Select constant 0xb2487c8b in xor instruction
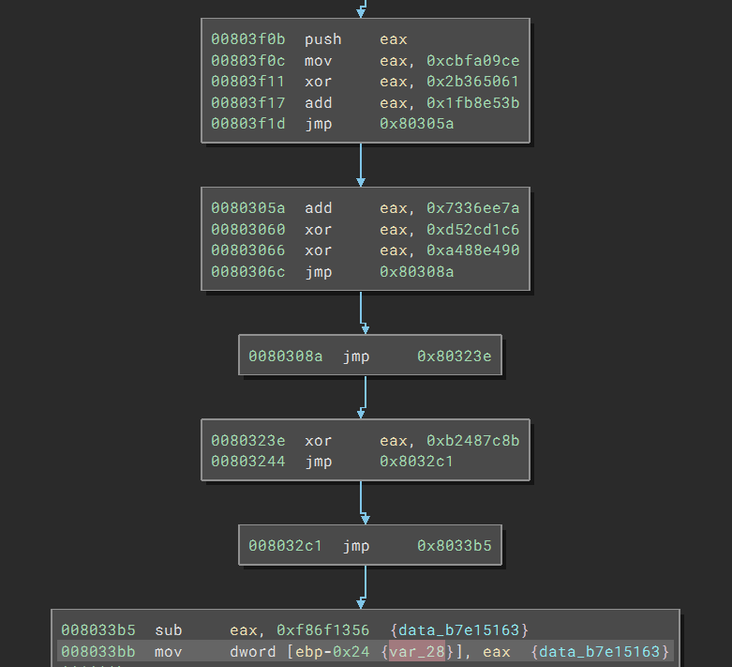 click(x=473, y=440)
